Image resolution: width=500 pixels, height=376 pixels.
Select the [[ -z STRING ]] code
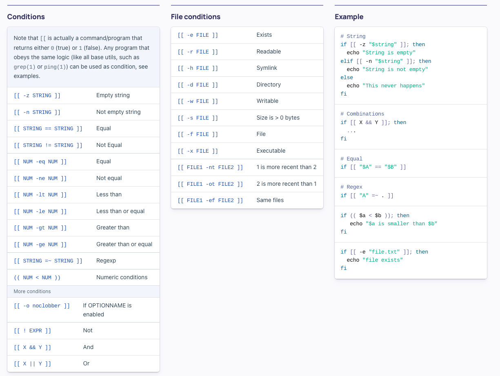click(37, 96)
